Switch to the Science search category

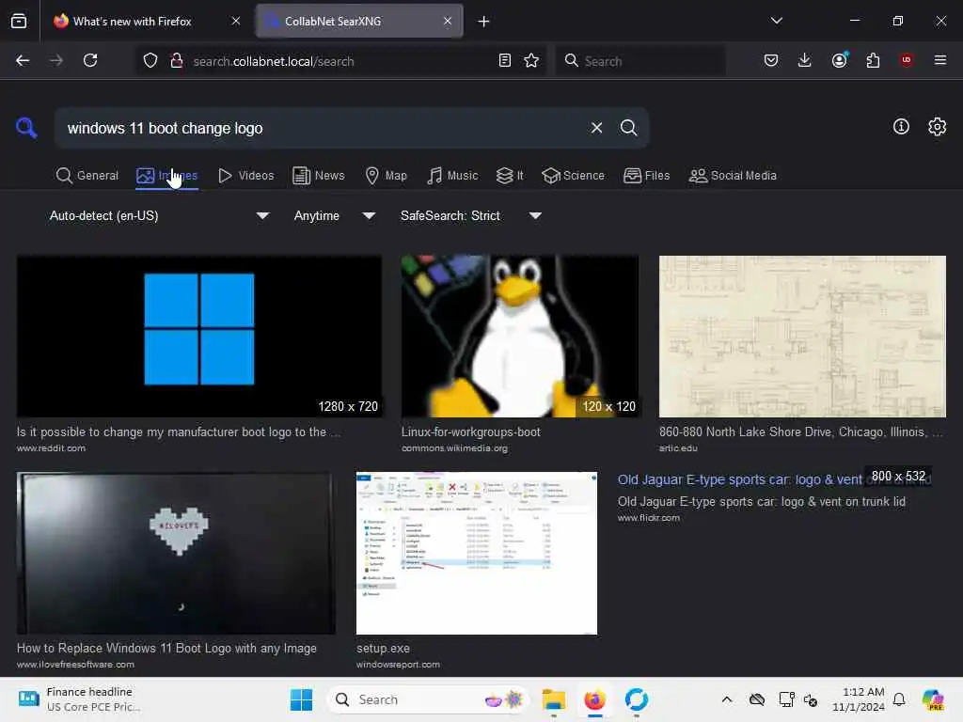[x=573, y=176]
